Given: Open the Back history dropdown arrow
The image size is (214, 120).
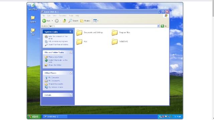Looking at the screenshot, I should click(x=52, y=21).
